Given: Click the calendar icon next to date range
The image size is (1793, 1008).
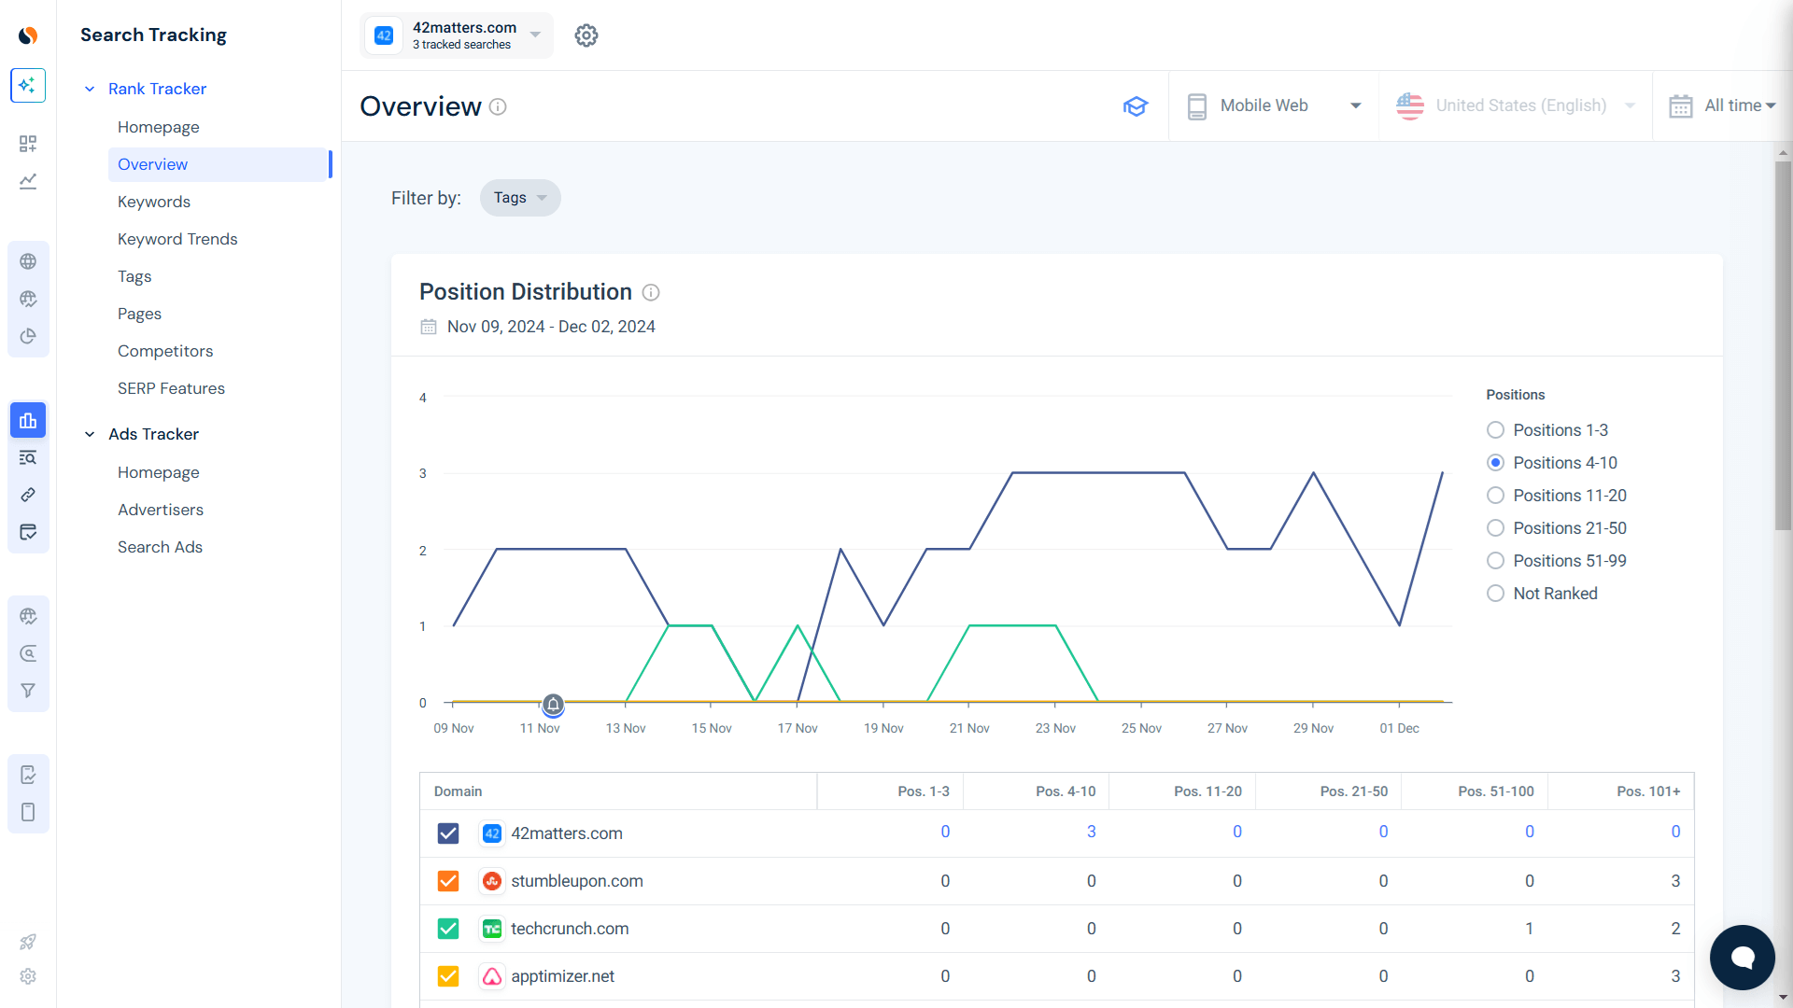Looking at the screenshot, I should 429,327.
